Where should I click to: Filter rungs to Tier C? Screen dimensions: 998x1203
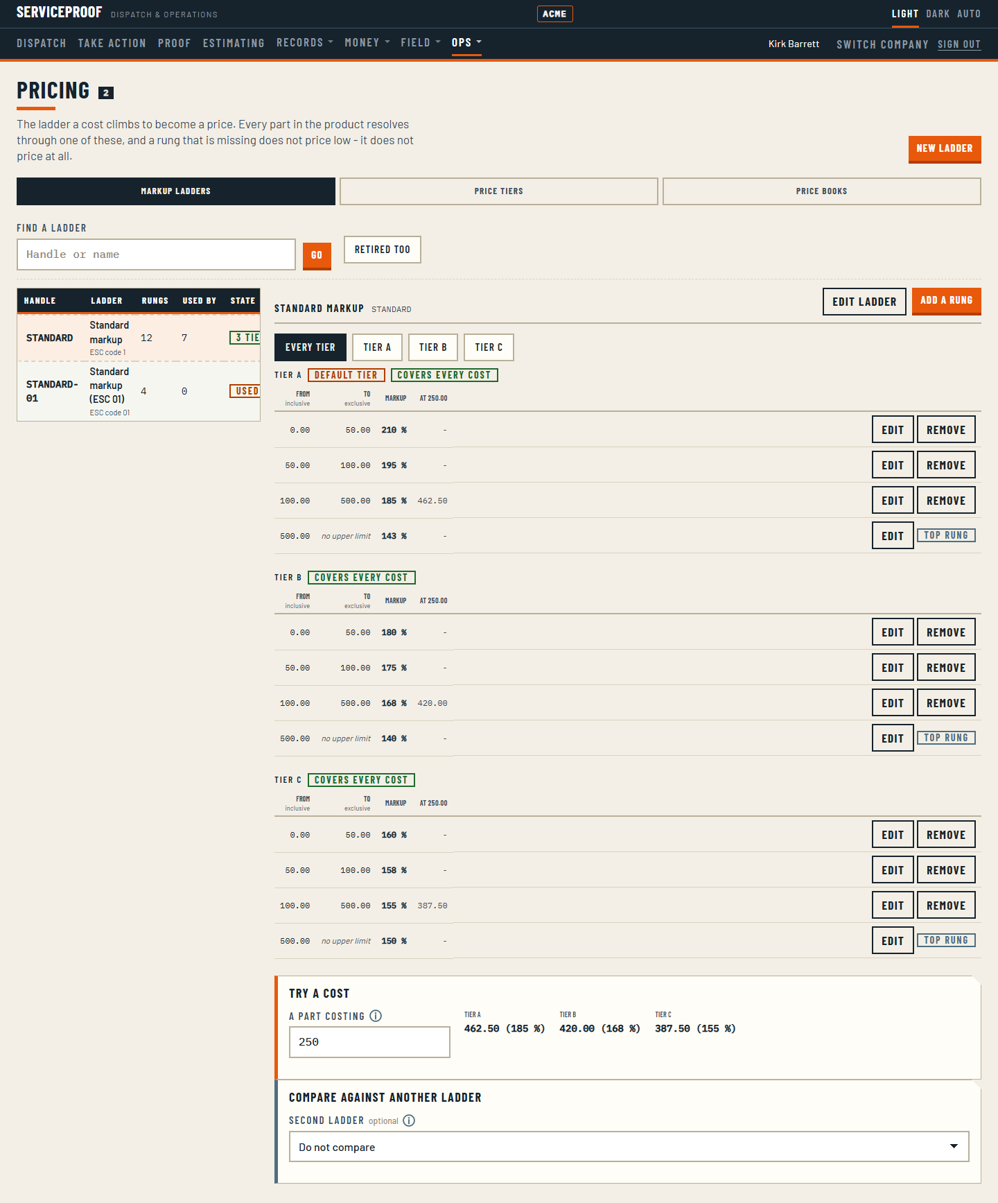point(489,347)
